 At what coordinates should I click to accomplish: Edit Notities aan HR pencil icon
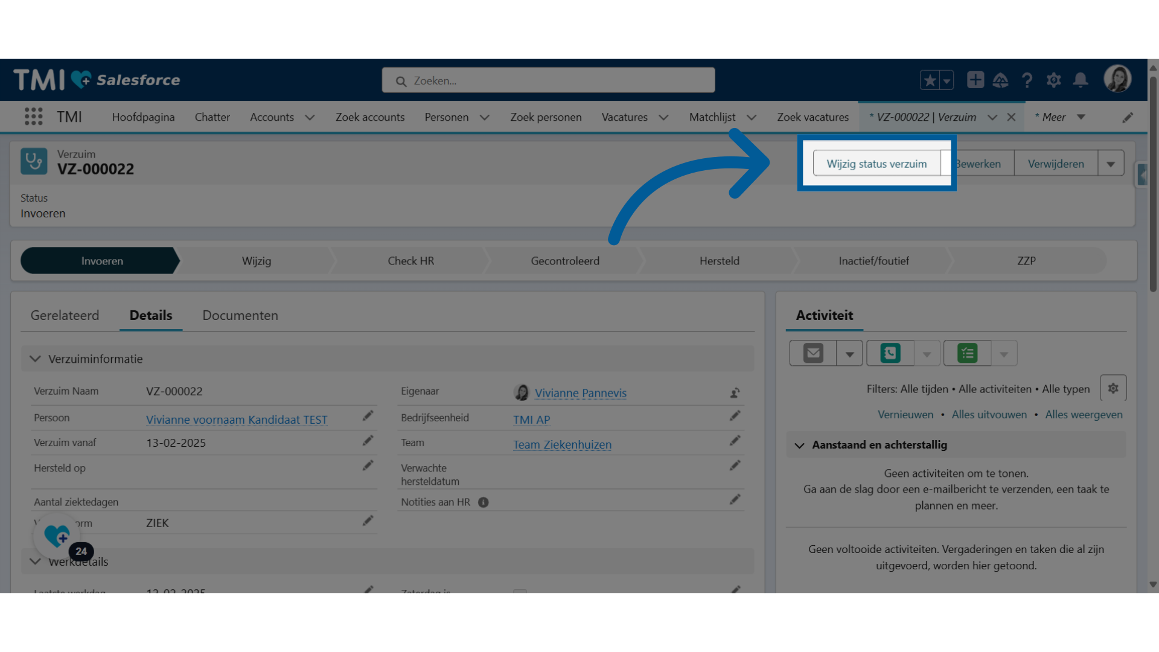pos(735,499)
